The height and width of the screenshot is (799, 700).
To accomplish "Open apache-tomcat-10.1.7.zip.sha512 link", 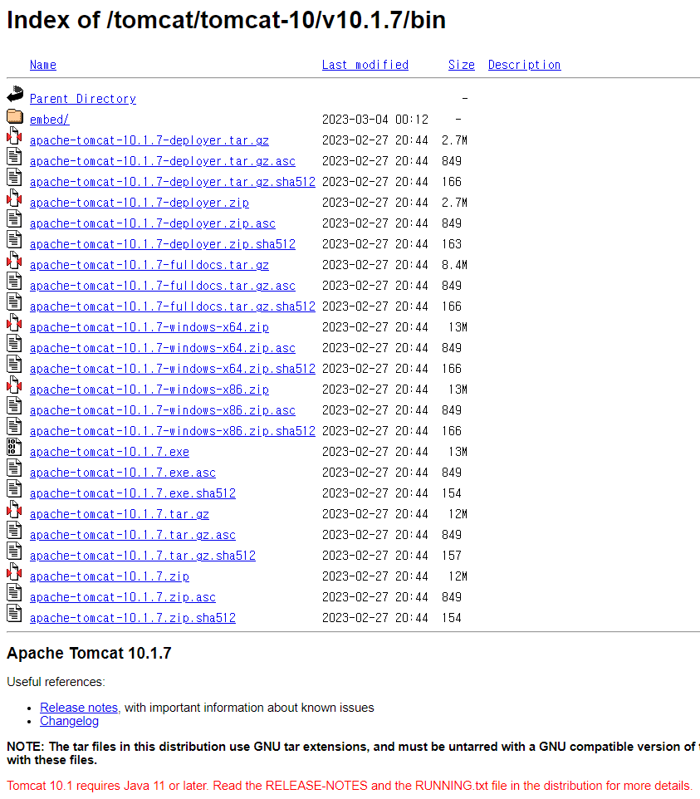I will pyautogui.click(x=133, y=619).
